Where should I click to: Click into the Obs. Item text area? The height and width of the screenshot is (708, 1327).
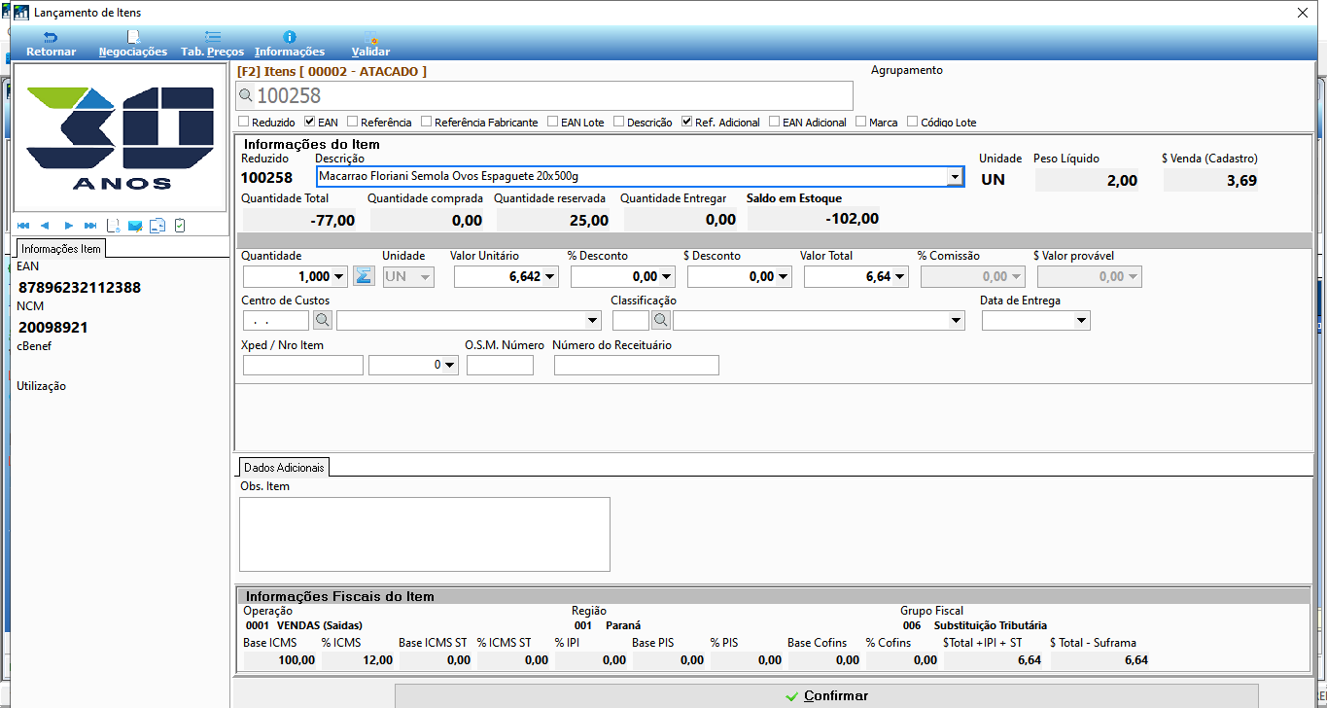(x=425, y=534)
